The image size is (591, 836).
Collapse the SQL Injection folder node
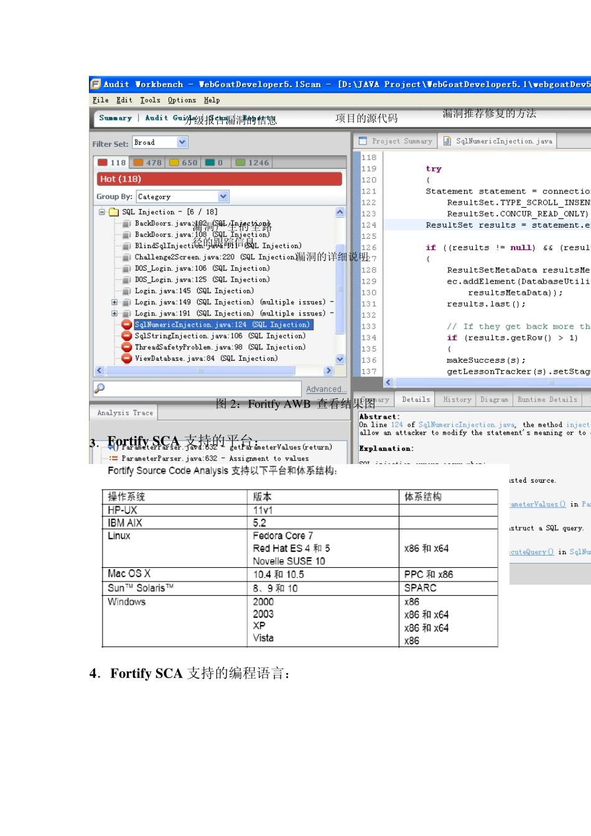pos(101,212)
